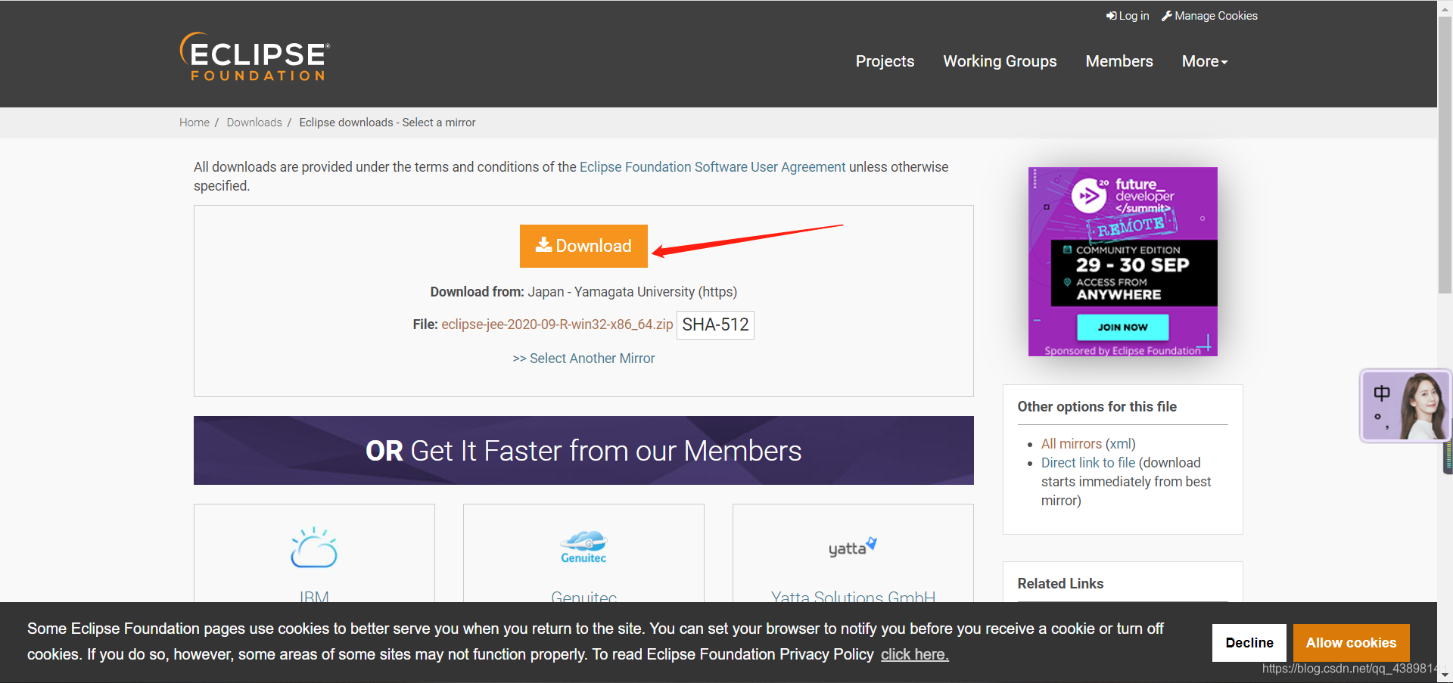Viewport: 1453px width, 683px height.
Task: Click the 'Related Links' heading
Action: pos(1060,584)
